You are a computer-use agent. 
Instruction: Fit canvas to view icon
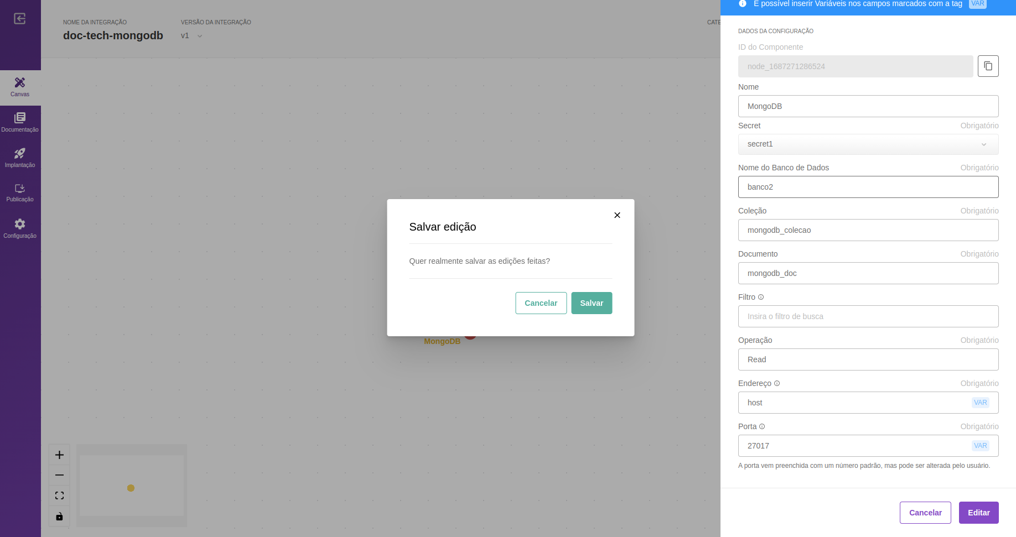[x=59, y=496]
